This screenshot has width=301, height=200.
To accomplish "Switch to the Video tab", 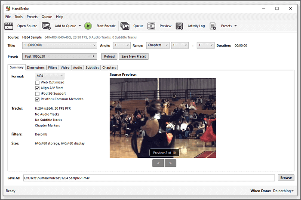I will (65, 68).
